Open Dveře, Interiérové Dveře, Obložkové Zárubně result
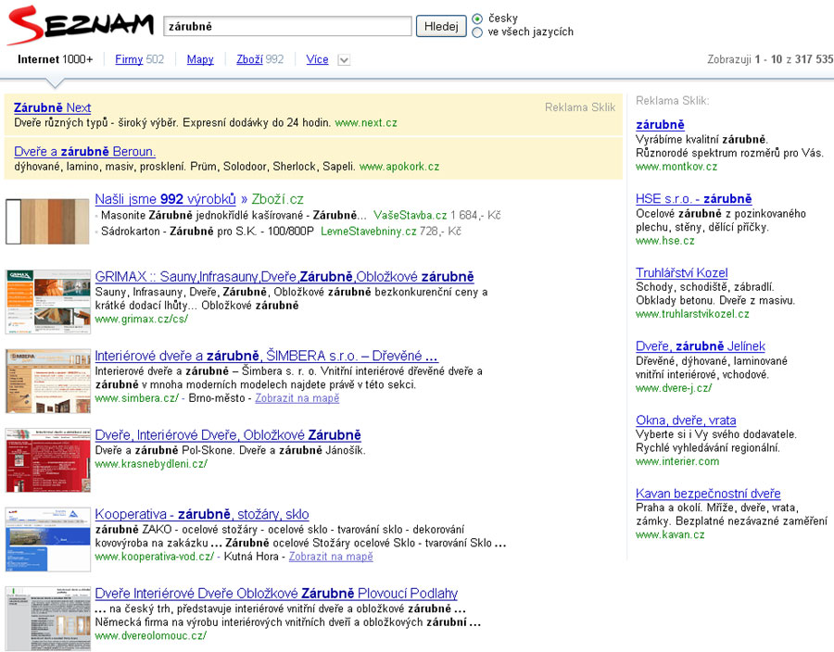 [228, 435]
